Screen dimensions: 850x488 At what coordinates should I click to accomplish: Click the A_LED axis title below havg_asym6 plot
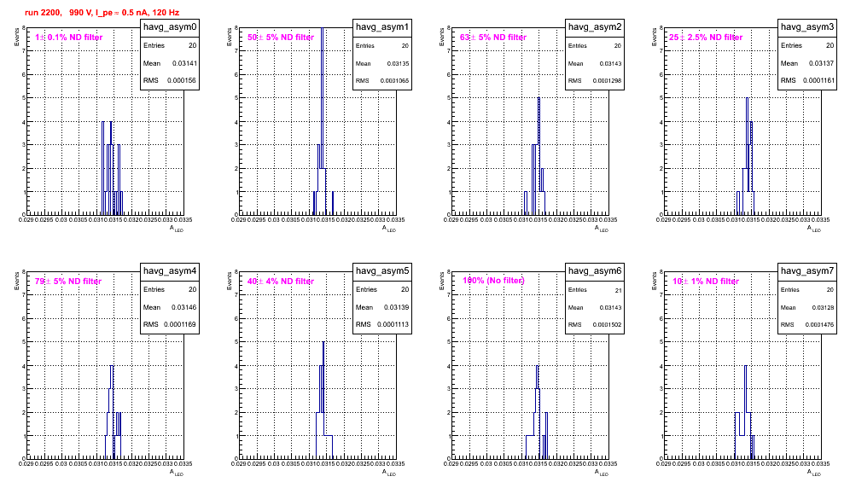(602, 473)
